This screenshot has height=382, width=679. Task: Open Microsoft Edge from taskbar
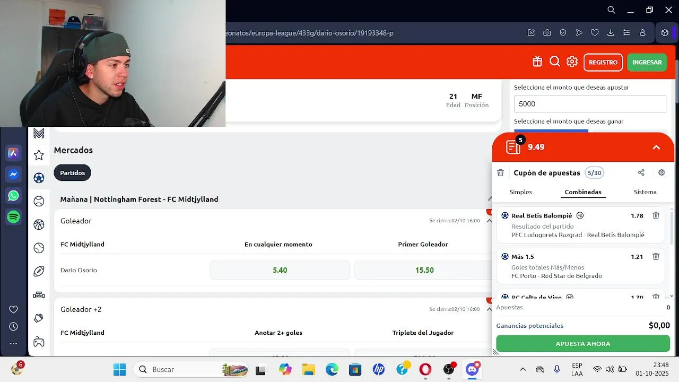click(x=332, y=369)
